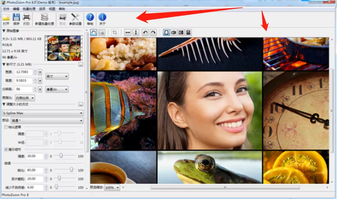The width and height of the screenshot is (337, 199).
Task: Select the crop tool in preview toolbar
Action: tap(115, 33)
